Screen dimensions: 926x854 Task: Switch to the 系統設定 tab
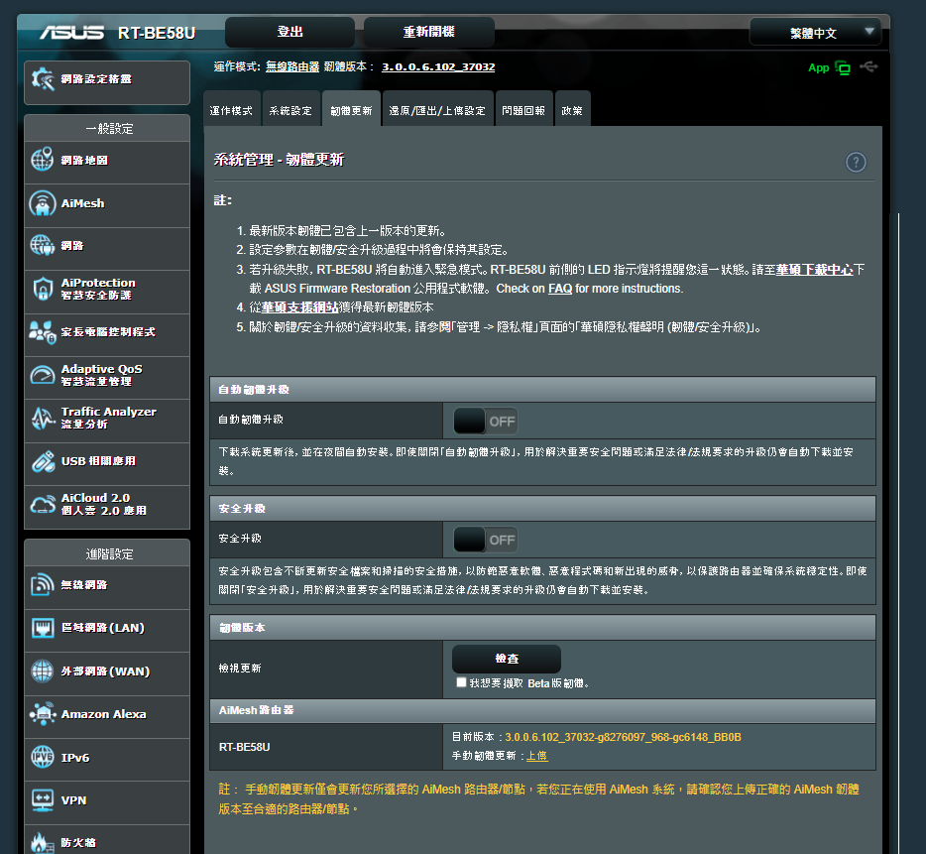pyautogui.click(x=290, y=110)
